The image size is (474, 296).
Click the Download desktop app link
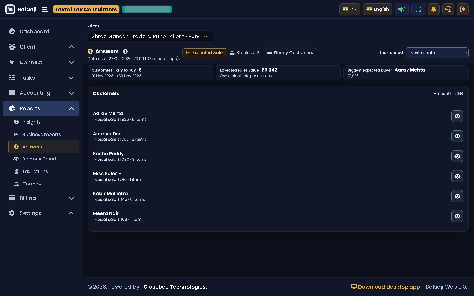pos(385,287)
